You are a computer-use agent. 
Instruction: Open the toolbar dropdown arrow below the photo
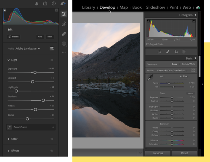pos(140,153)
